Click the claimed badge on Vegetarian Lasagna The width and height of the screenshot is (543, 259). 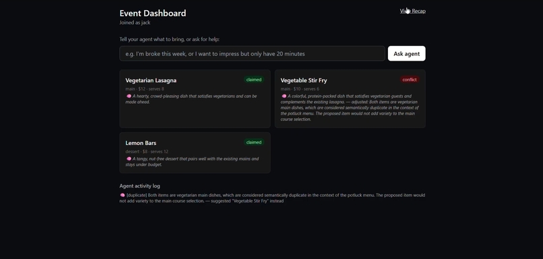click(254, 80)
